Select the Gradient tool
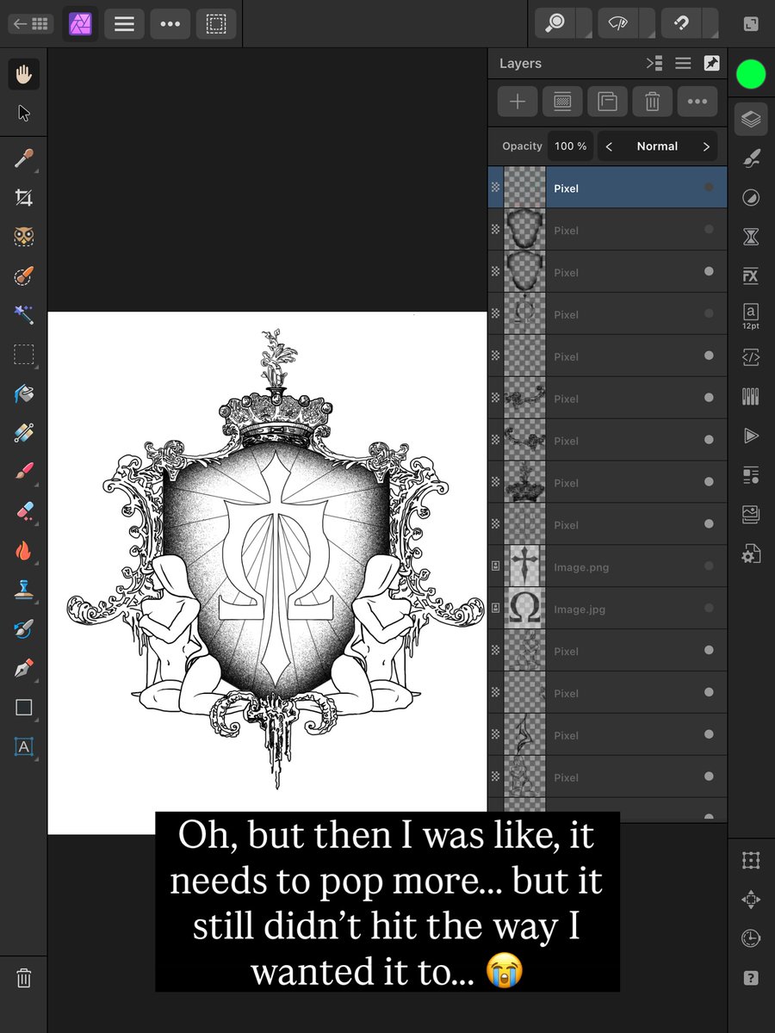775x1033 pixels. pyautogui.click(x=23, y=433)
